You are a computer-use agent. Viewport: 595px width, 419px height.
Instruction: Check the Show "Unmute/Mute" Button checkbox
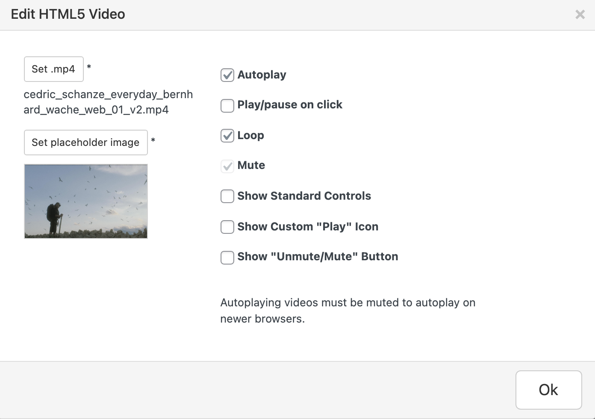[227, 257]
